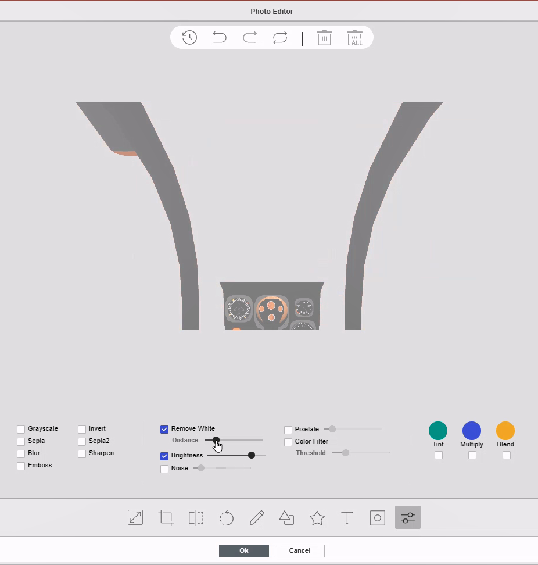This screenshot has height=565, width=538.
Task: Click the cockpit image on the canvas
Action: point(259,216)
